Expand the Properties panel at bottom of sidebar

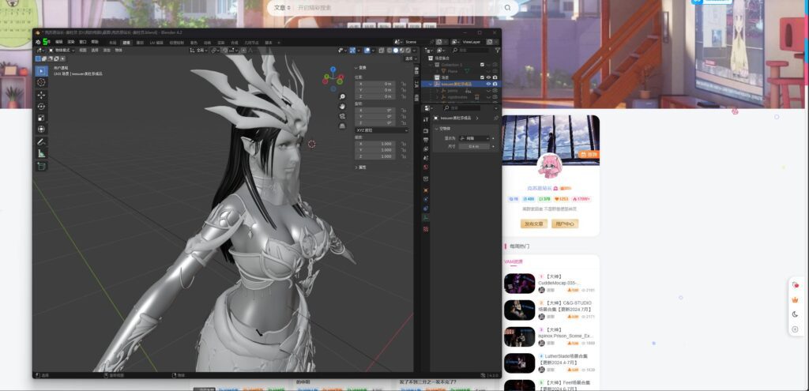pos(362,167)
